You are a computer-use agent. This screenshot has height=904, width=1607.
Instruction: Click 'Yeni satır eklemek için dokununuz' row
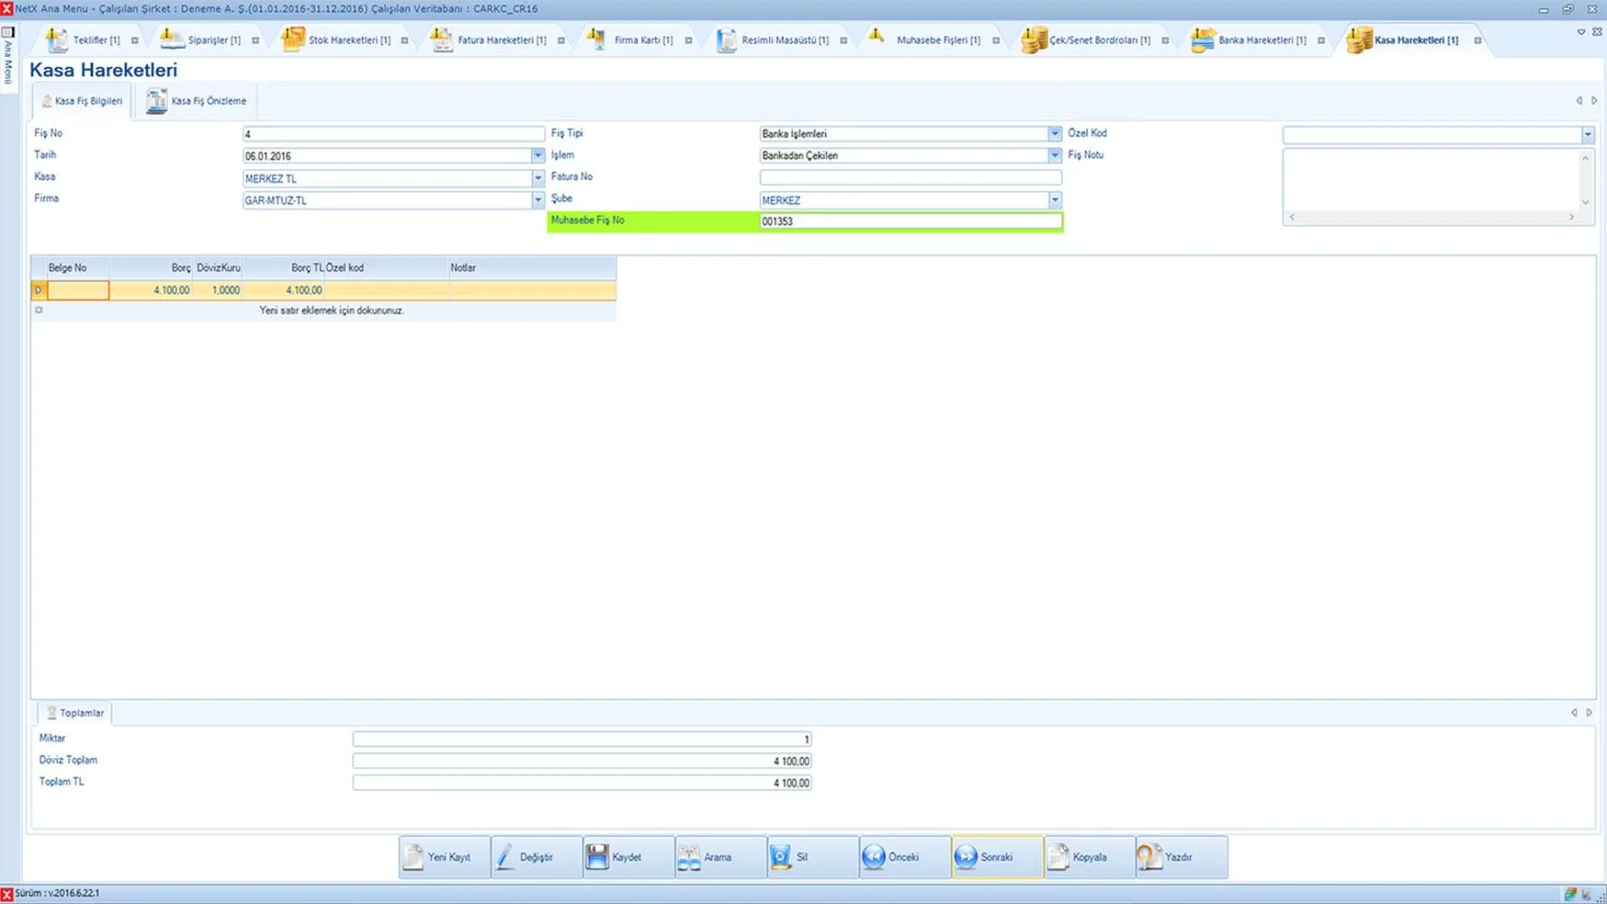click(331, 310)
